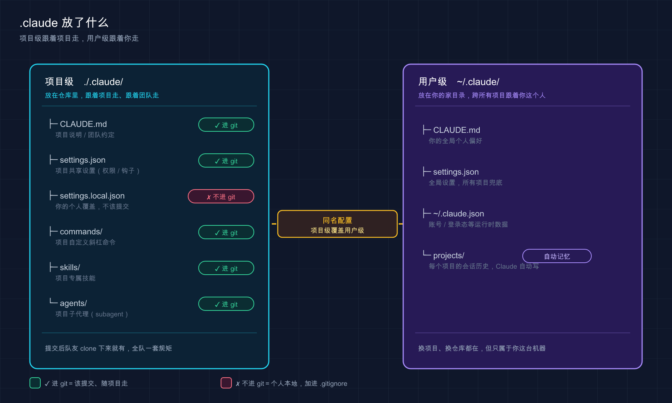
Task: Click the red legend swatch for '不进 git'
Action: click(x=226, y=383)
